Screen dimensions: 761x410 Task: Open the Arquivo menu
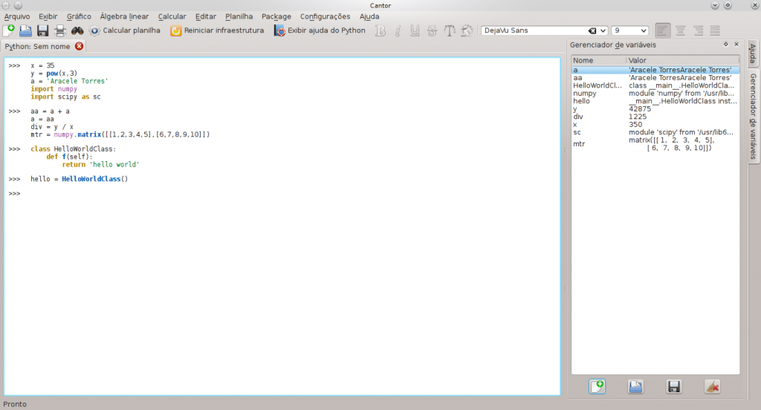17,16
